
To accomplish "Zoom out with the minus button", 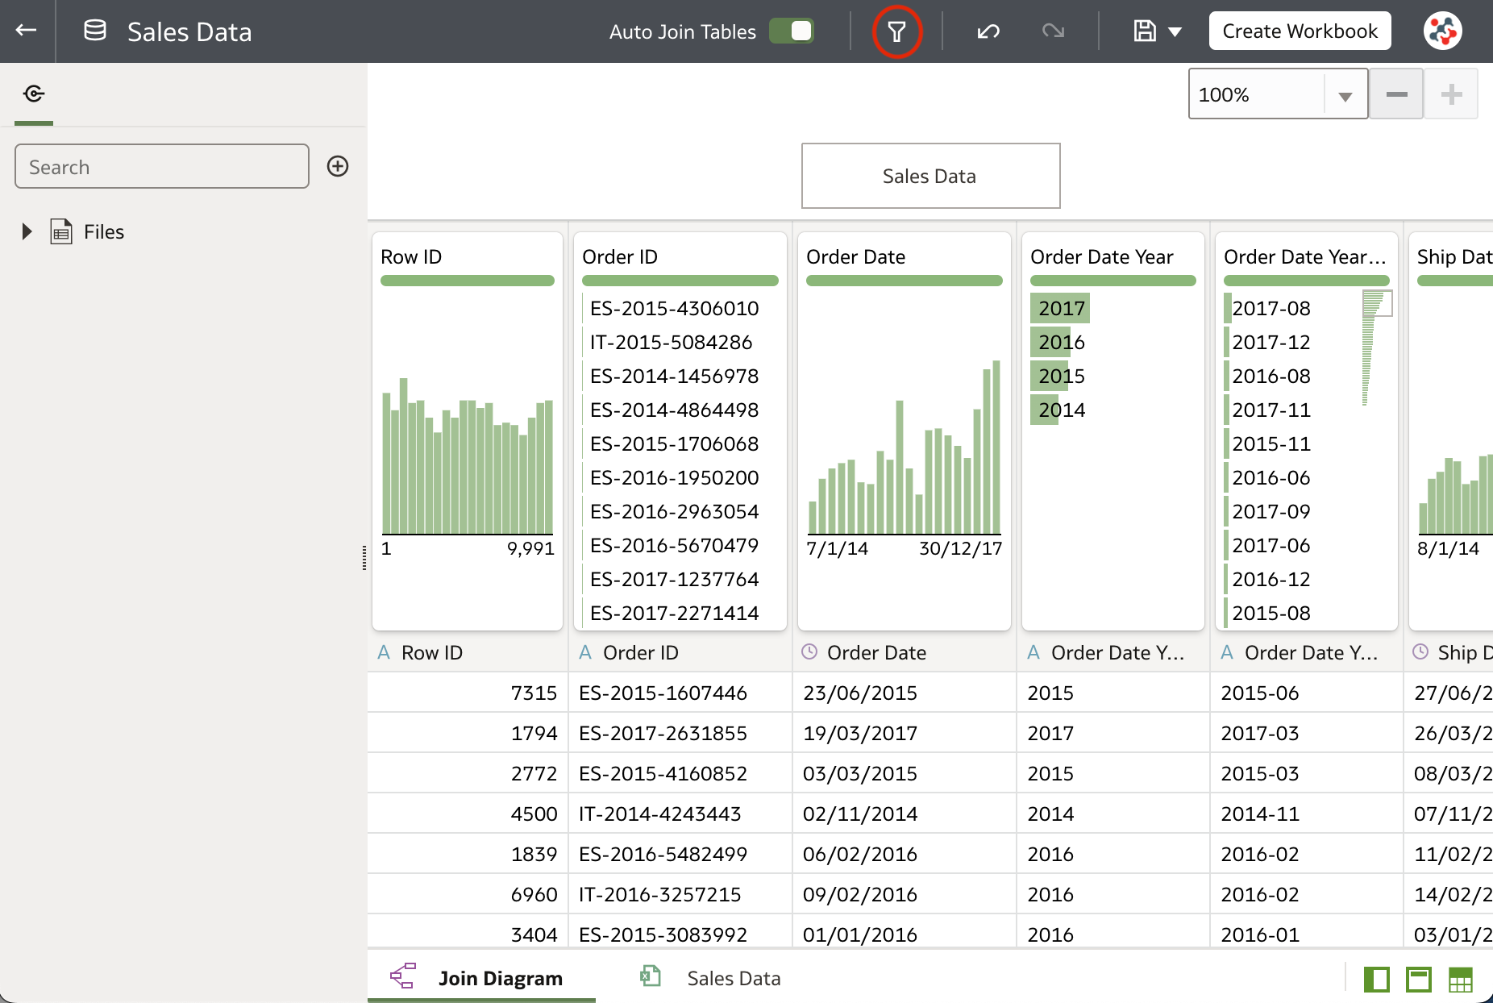I will click(1396, 94).
